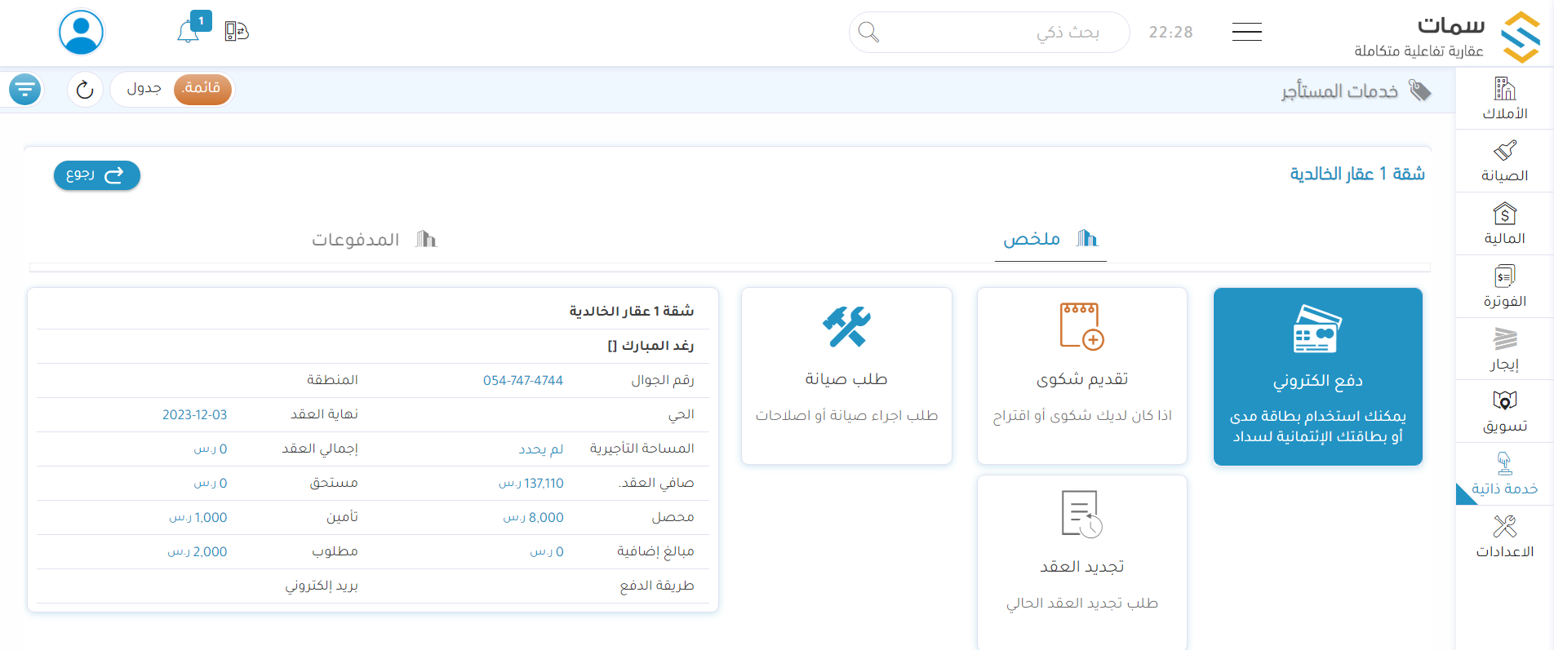Select the المدفوعات tab
1554x650 pixels.
(374, 240)
